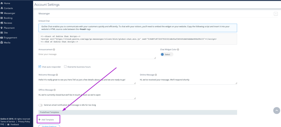Click inside the Offline Message text area
This screenshot has width=281, height=127.
(x=87, y=96)
